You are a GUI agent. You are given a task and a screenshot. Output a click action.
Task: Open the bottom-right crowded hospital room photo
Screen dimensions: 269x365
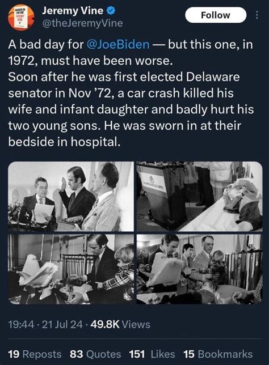(200, 269)
